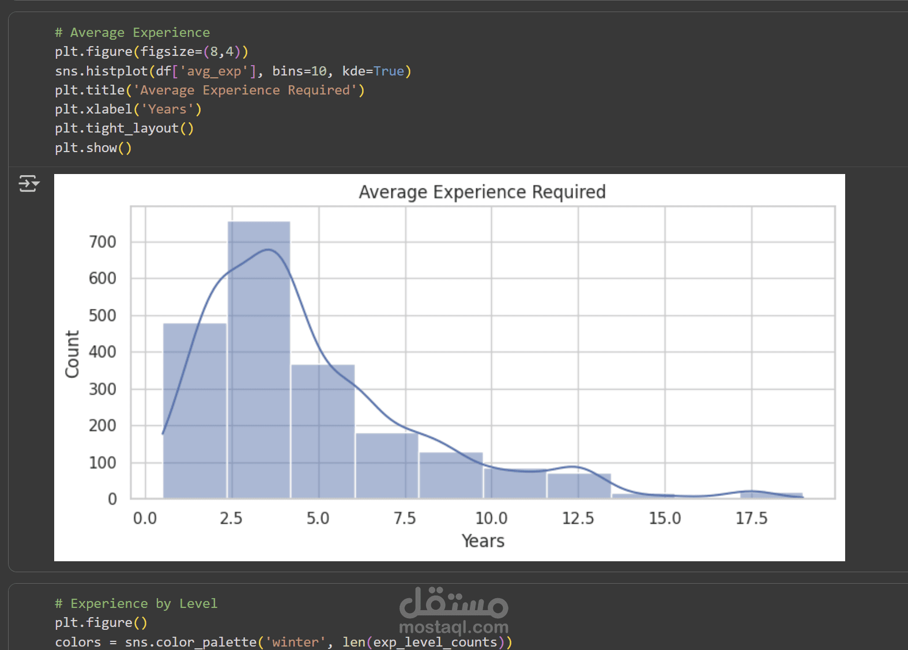
Task: Click the cell output toggle icon
Action: [28, 183]
